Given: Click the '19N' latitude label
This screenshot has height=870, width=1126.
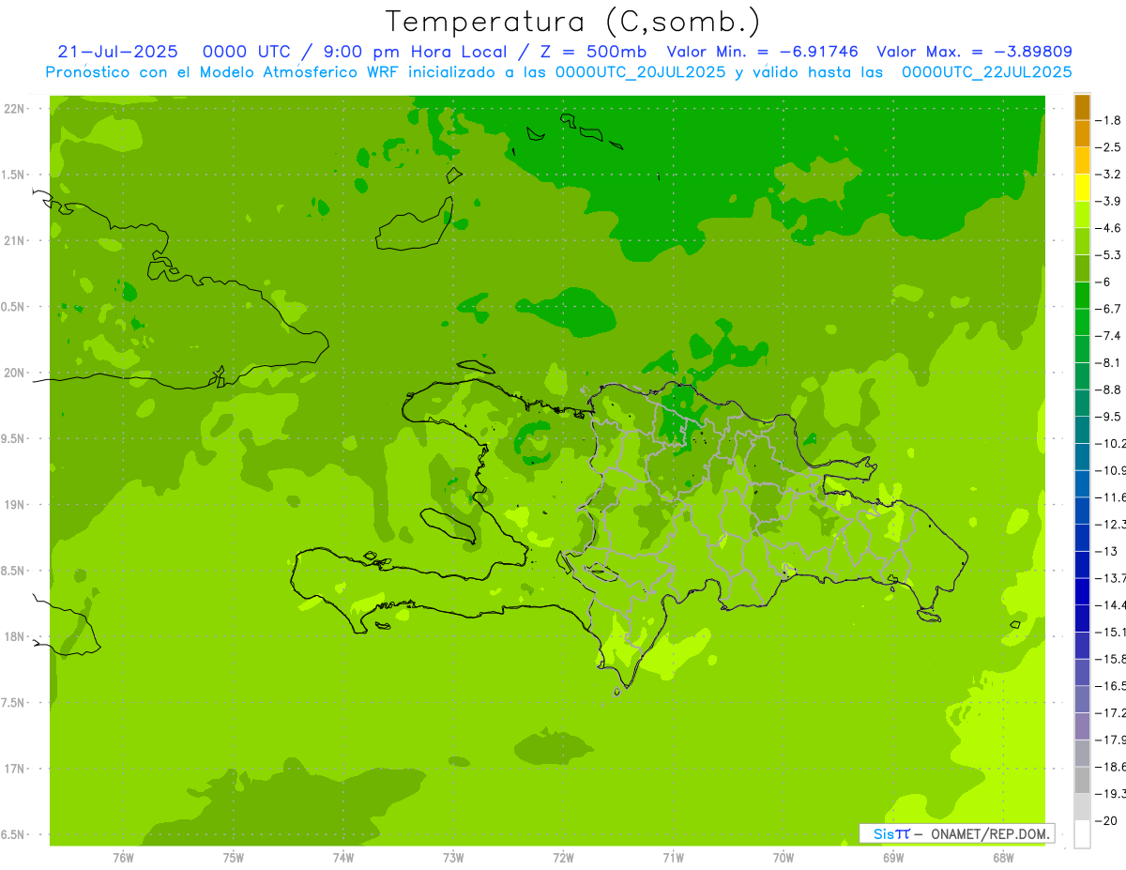Looking at the screenshot, I should click(16, 505).
